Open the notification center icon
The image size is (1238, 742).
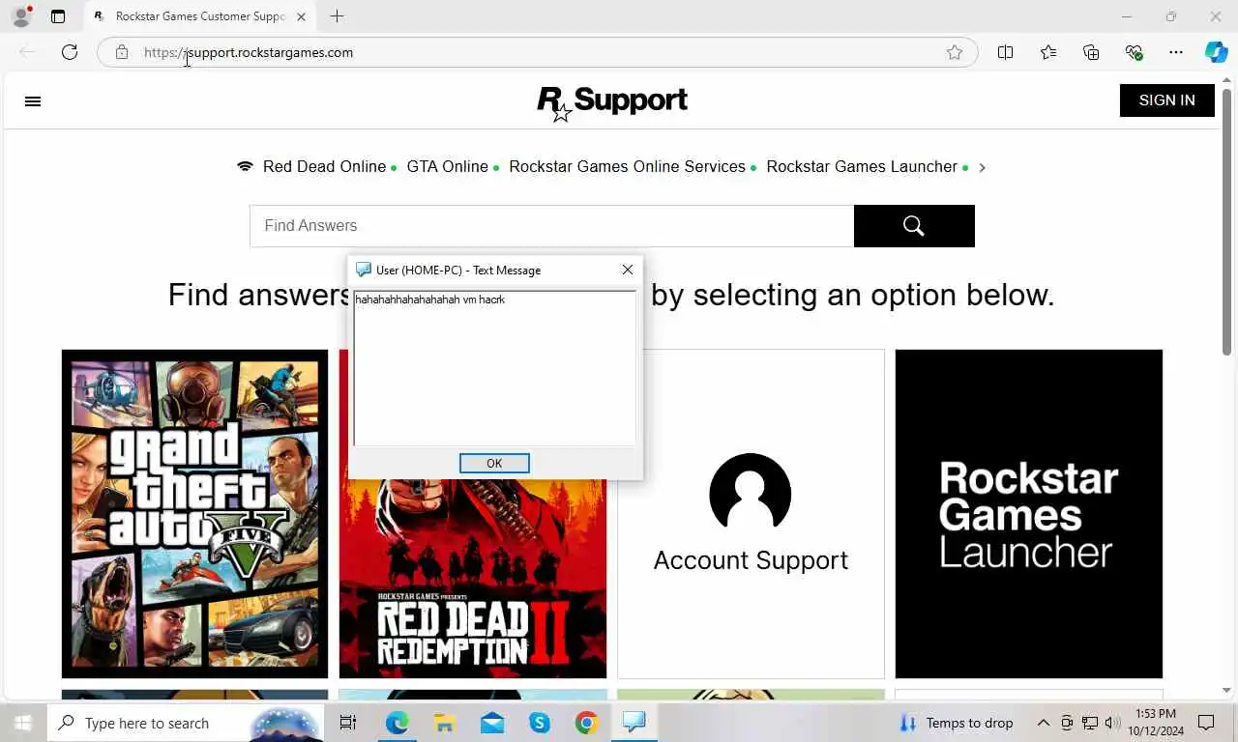click(x=1206, y=723)
